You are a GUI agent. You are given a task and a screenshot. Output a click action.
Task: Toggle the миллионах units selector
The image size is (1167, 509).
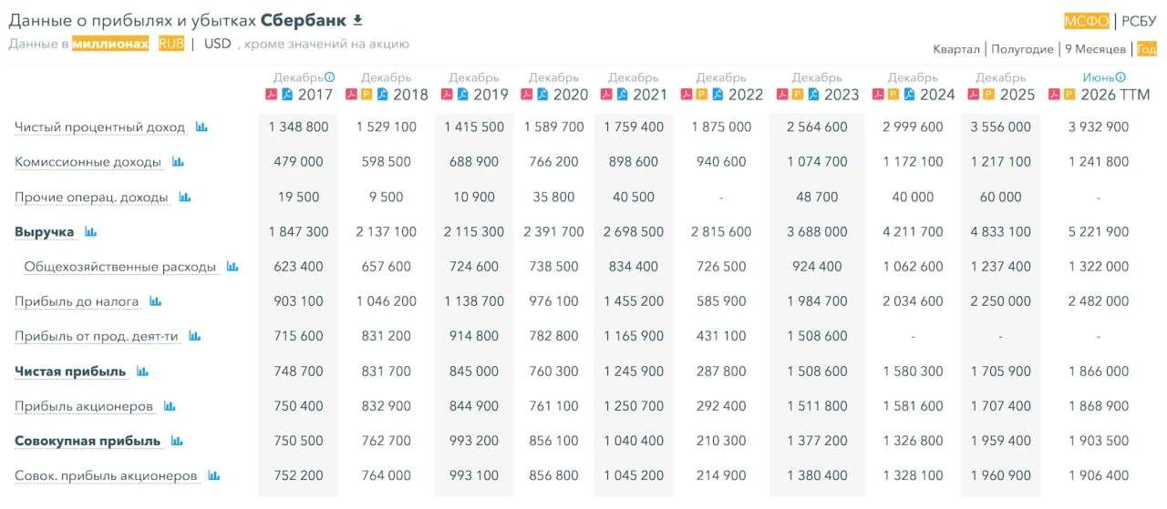pos(110,44)
